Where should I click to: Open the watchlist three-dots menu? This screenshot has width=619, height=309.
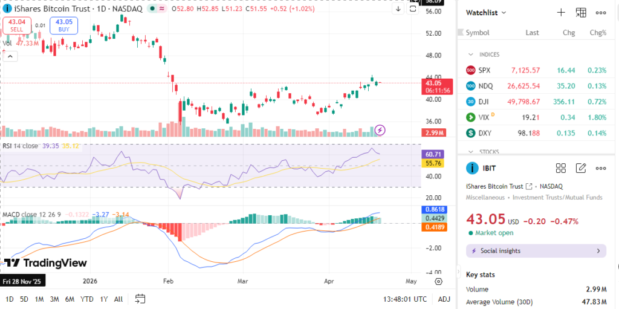click(x=601, y=13)
